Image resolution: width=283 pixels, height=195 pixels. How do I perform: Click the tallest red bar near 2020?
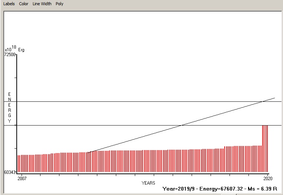point(265,149)
